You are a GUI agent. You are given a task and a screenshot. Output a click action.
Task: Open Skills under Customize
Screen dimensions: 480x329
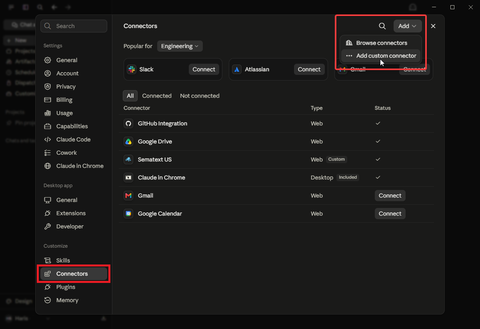[x=74, y=260]
